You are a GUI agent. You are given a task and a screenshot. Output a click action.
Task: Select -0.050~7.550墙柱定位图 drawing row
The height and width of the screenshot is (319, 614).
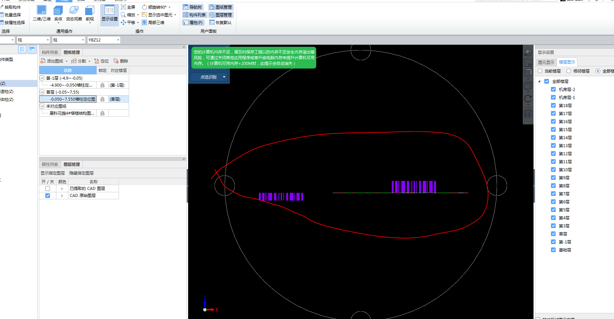pos(72,99)
